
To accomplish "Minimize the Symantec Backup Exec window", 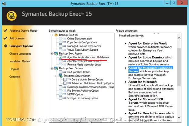I will pyautogui.click(x=167, y=3).
